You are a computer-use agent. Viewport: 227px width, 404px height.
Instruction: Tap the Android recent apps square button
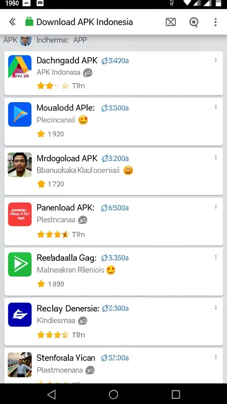tap(176, 394)
